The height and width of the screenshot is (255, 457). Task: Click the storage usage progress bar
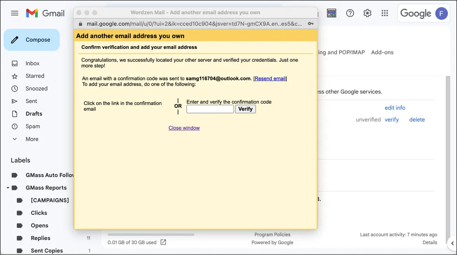(x=151, y=235)
